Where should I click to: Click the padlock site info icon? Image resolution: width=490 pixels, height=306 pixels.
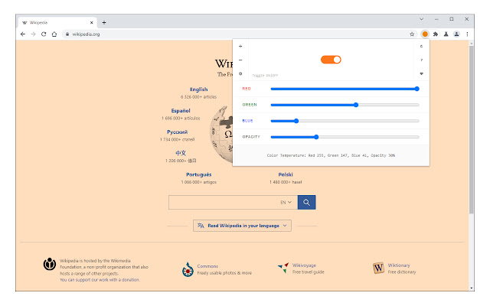coord(67,34)
